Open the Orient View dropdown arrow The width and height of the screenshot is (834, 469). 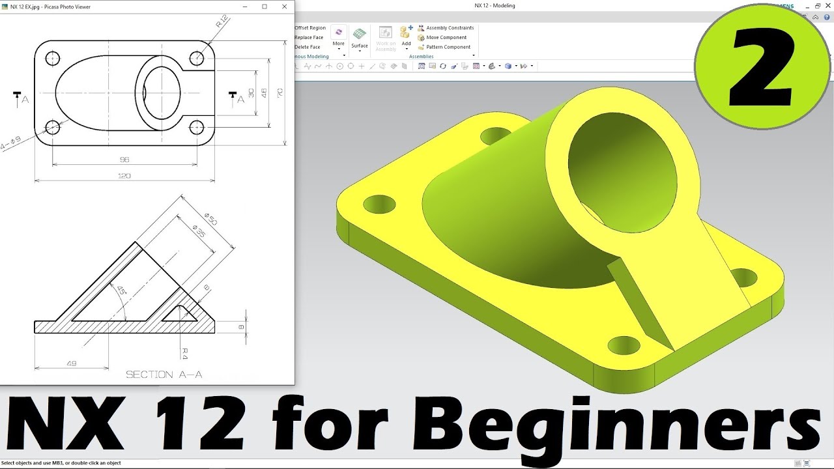(500, 66)
